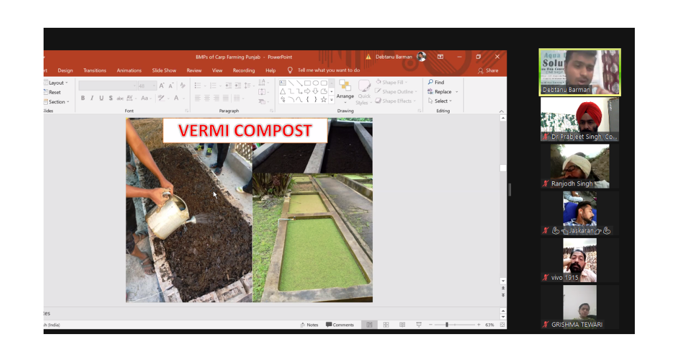The width and height of the screenshot is (679, 351).
Task: Click the Numbering list icon
Action: 213,86
